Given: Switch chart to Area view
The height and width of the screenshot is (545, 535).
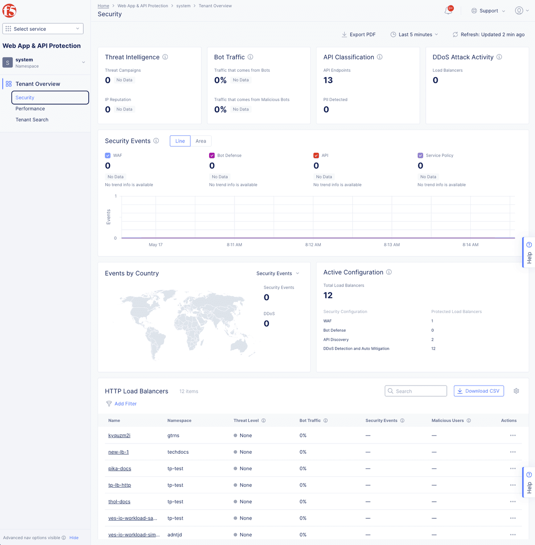Looking at the screenshot, I should point(201,141).
